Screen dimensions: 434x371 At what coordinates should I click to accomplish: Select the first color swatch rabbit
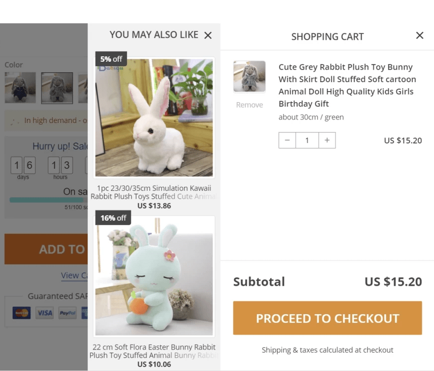coord(20,88)
